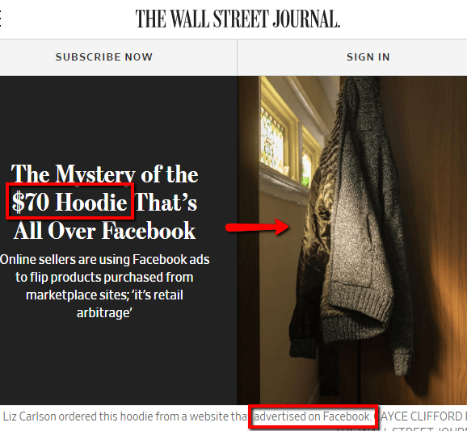Viewport: 467px width, 431px height.
Task: Click "to flip products purchased from" line
Action: (x=104, y=277)
